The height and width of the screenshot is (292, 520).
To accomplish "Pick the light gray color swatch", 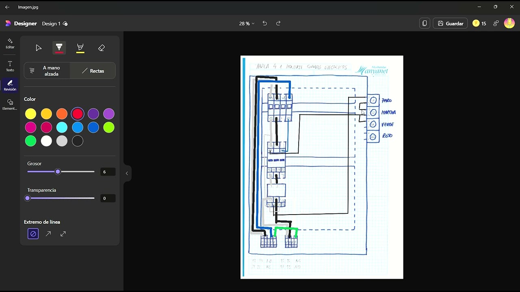I will pos(62,141).
